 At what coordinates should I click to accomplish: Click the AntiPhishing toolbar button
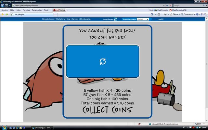pos(59,10)
